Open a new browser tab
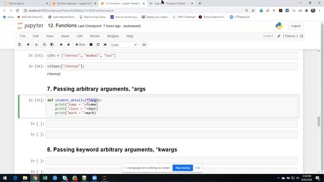Viewport: 324px width, 182px height. tap(199, 4)
